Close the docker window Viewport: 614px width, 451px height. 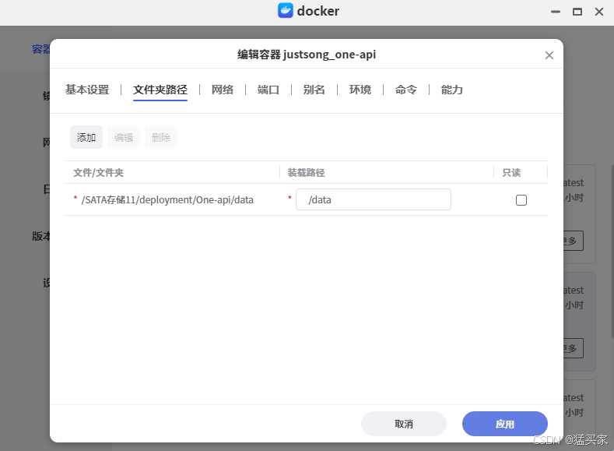click(x=599, y=12)
